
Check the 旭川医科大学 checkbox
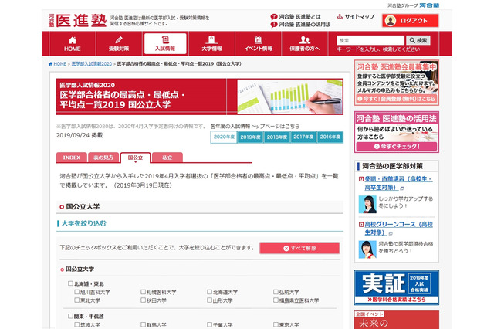point(76,292)
